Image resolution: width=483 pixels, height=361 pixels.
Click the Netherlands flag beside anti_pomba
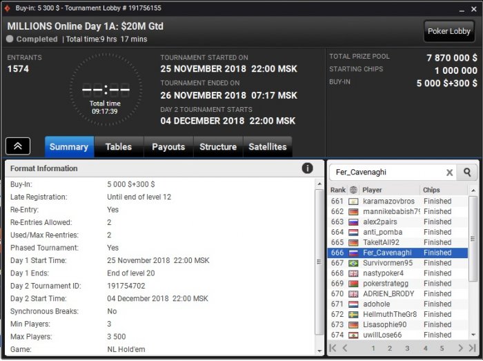tap(353, 233)
